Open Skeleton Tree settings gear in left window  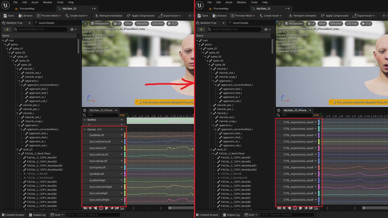[73, 29]
